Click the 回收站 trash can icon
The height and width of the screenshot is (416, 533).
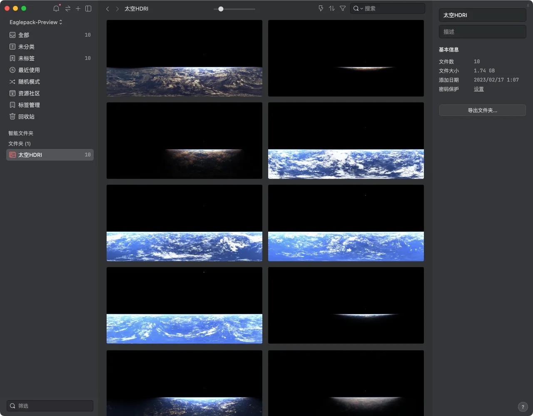click(x=12, y=116)
